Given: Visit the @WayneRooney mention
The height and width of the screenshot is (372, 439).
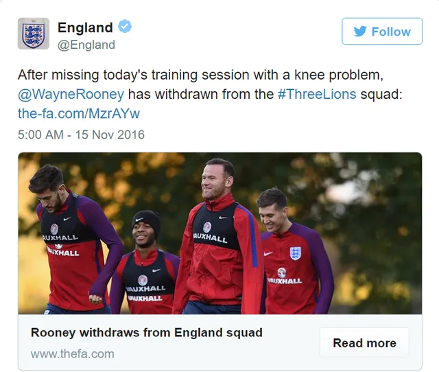Looking at the screenshot, I should point(71,94).
